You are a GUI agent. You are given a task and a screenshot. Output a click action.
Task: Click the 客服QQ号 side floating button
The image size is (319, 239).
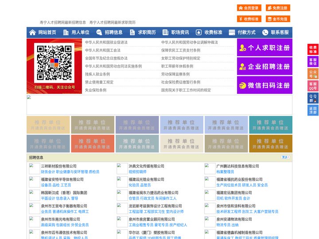pyautogui.click(x=313, y=86)
